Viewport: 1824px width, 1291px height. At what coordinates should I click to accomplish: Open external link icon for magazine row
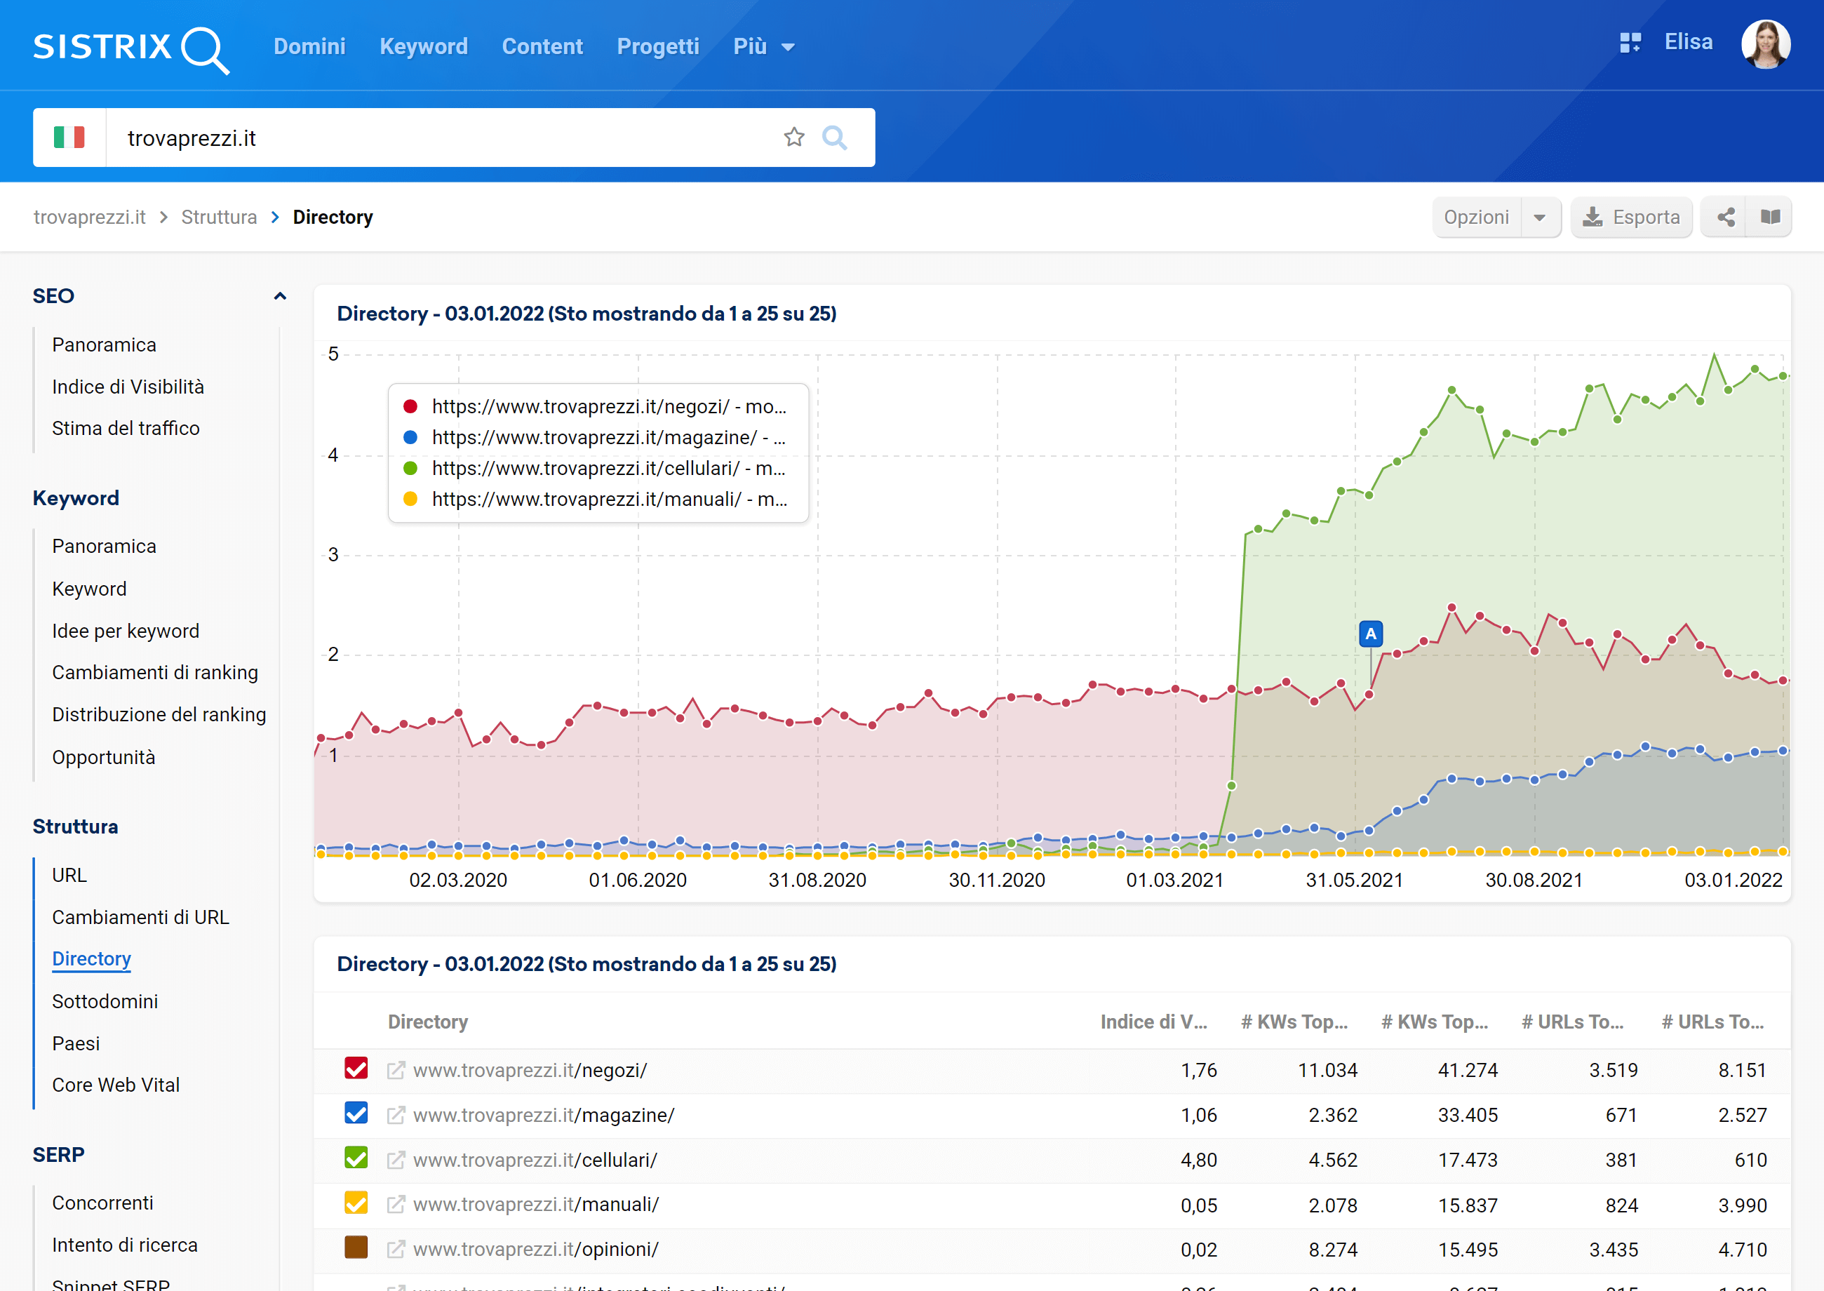click(395, 1116)
